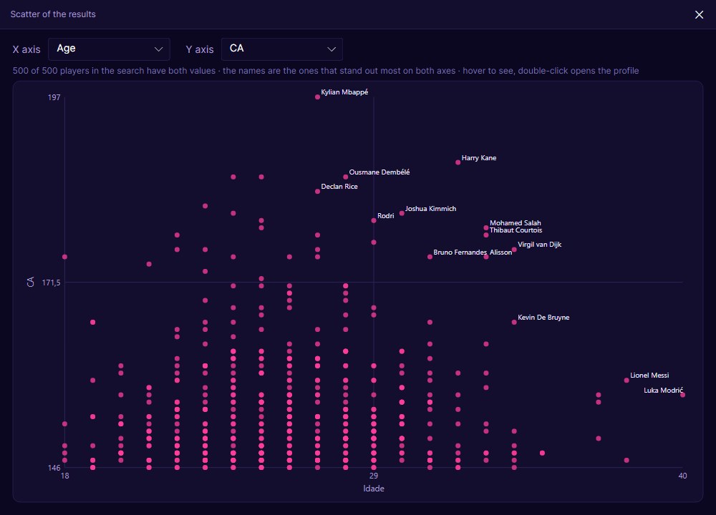The width and height of the screenshot is (716, 515).
Task: Click the 197 y-axis tick label
Action: tap(54, 97)
